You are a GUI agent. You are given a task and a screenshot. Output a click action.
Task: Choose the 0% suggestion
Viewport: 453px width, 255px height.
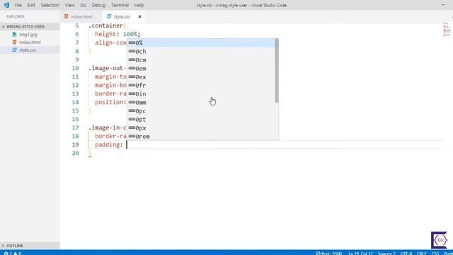201,42
